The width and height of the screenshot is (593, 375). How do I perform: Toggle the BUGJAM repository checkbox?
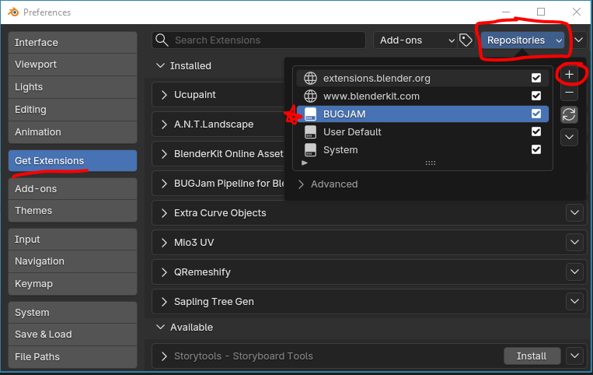click(x=536, y=114)
